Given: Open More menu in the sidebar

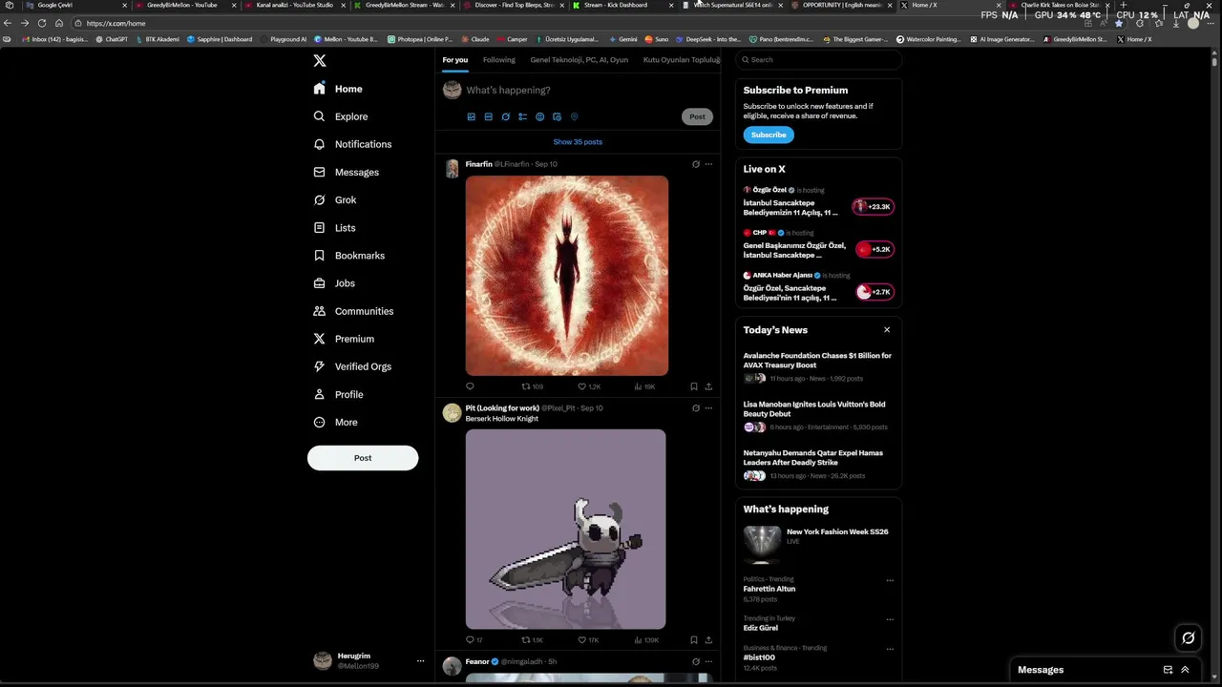Looking at the screenshot, I should [335, 422].
